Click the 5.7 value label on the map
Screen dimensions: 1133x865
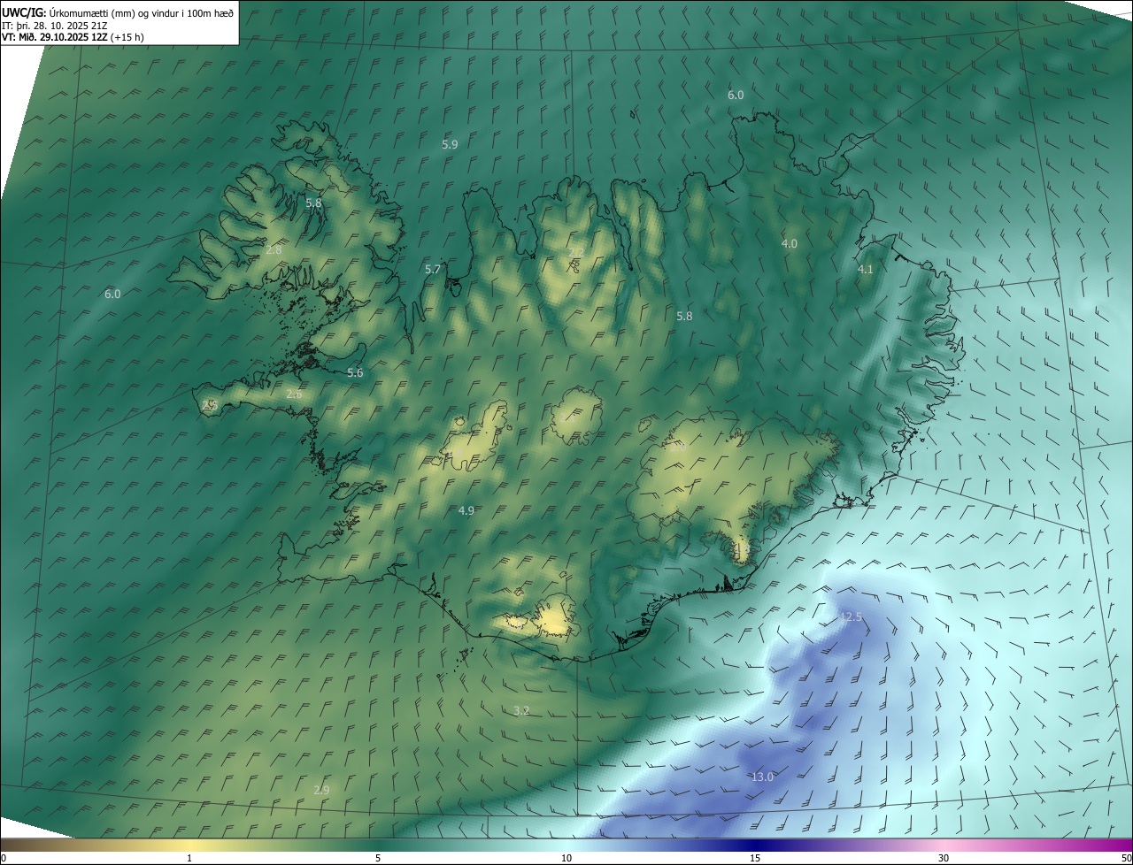pos(433,269)
